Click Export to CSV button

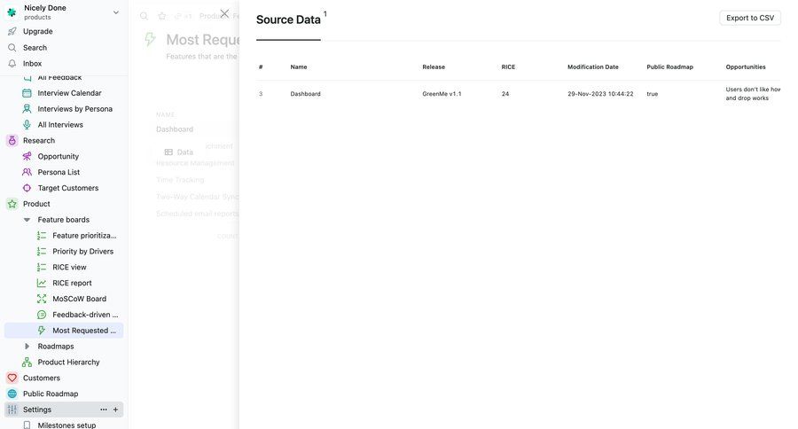749,18
